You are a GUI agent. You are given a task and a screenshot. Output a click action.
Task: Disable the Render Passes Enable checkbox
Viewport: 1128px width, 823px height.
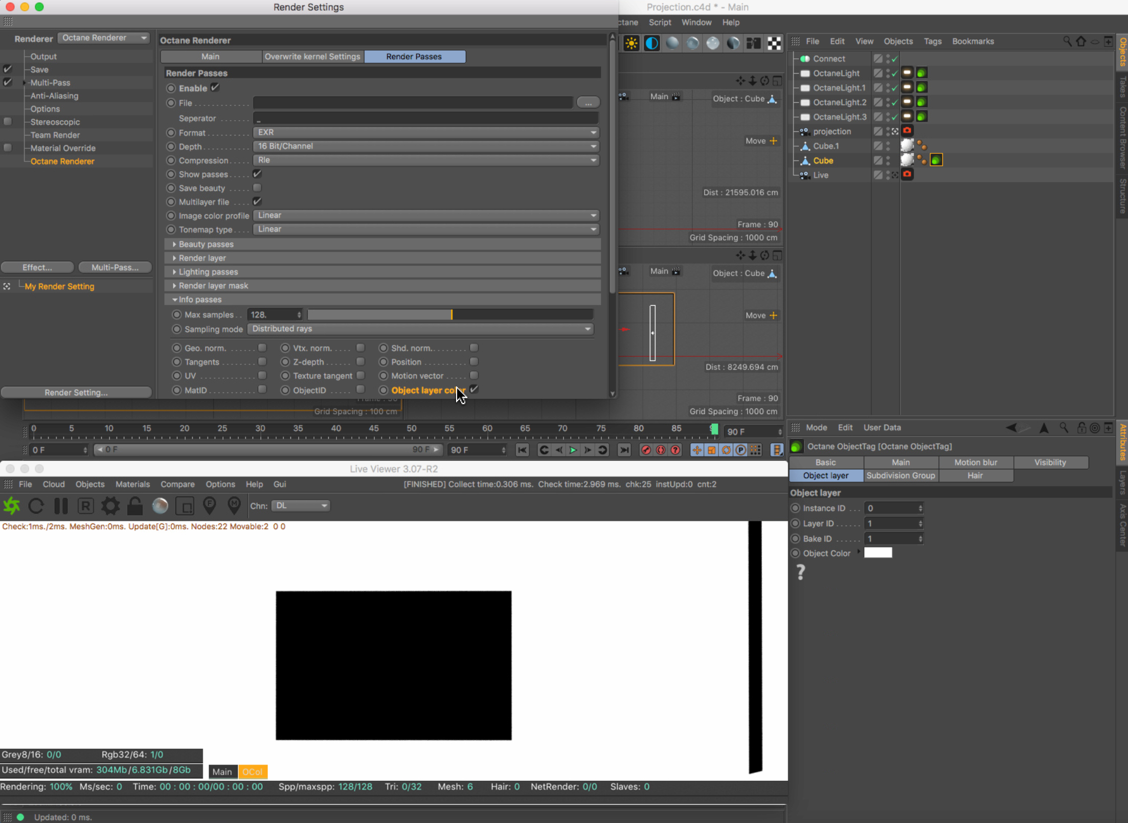click(215, 87)
